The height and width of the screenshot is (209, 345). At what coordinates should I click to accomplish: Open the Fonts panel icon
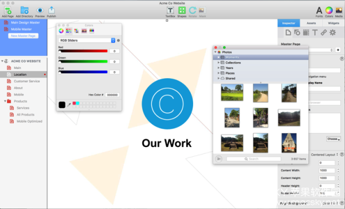(319, 10)
